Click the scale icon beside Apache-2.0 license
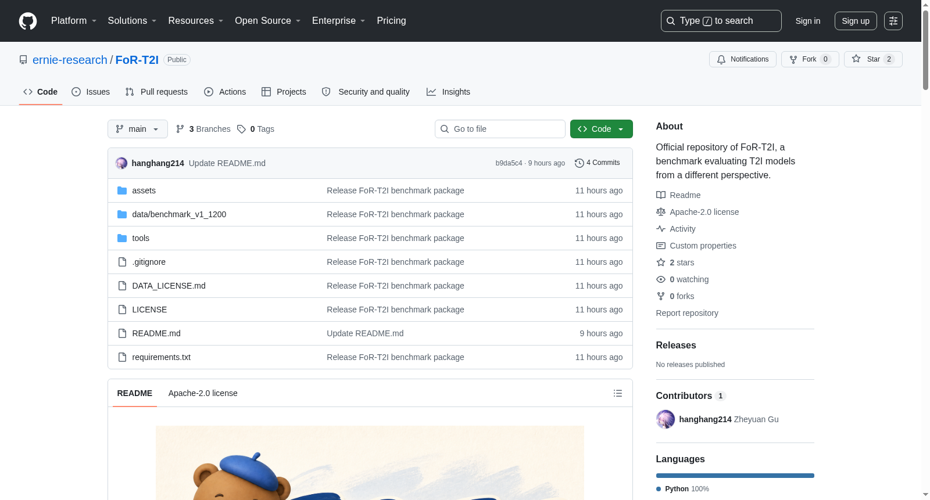Screen dimensions: 930x500 pyautogui.click(x=661, y=212)
